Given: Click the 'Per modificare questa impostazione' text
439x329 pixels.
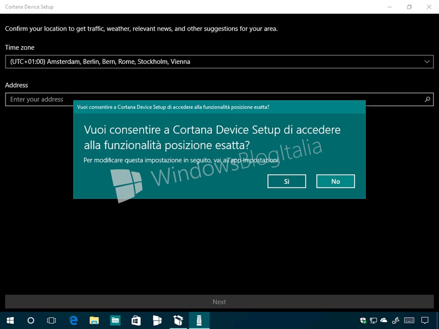Looking at the screenshot, I should (182, 160).
